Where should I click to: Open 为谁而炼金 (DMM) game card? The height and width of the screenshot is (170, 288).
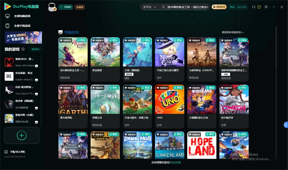[x=202, y=59]
